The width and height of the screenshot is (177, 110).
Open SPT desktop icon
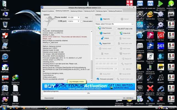(x=161, y=68)
